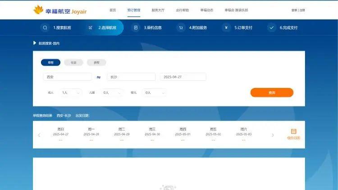Click the arrival city field 长沙
338x190 pixels.
[131, 77]
